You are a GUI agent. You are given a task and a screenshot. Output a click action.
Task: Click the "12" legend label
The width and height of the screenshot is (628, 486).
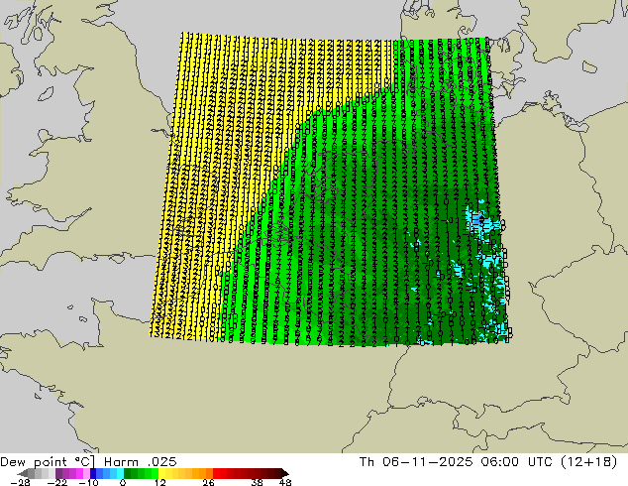160,482
